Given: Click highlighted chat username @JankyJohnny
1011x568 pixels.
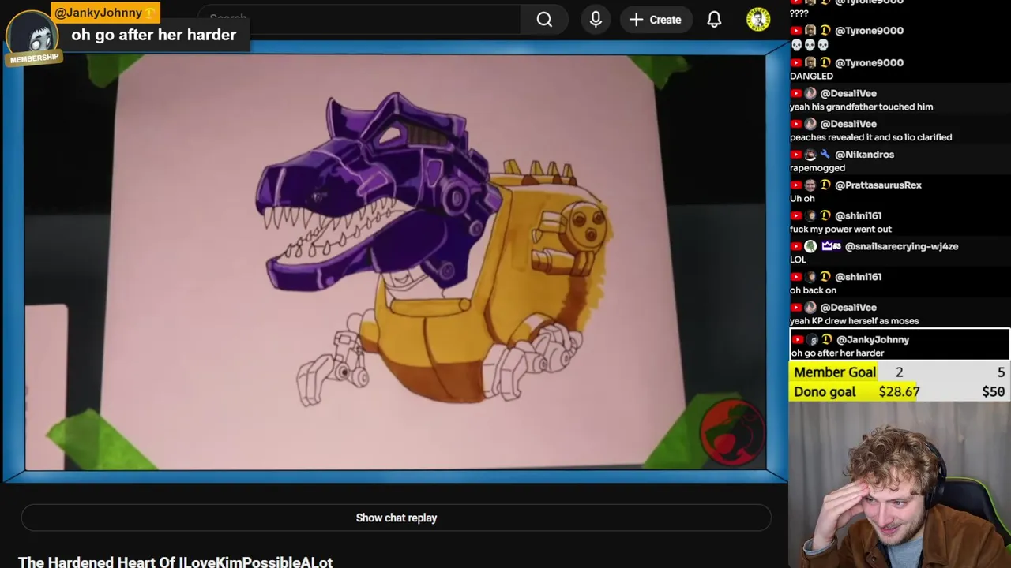Looking at the screenshot, I should click(x=873, y=339).
